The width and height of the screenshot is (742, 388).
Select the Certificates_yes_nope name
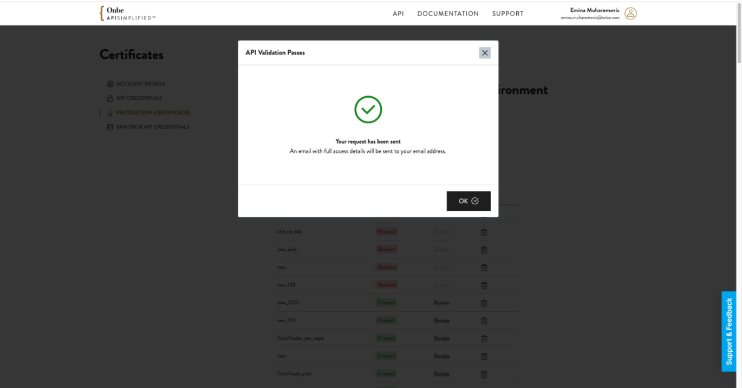[300, 338]
